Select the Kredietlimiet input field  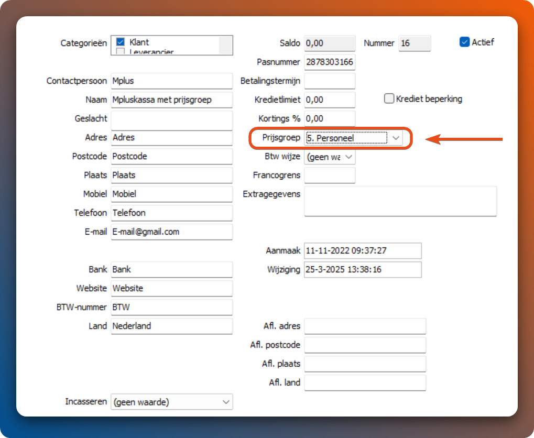[x=329, y=100]
